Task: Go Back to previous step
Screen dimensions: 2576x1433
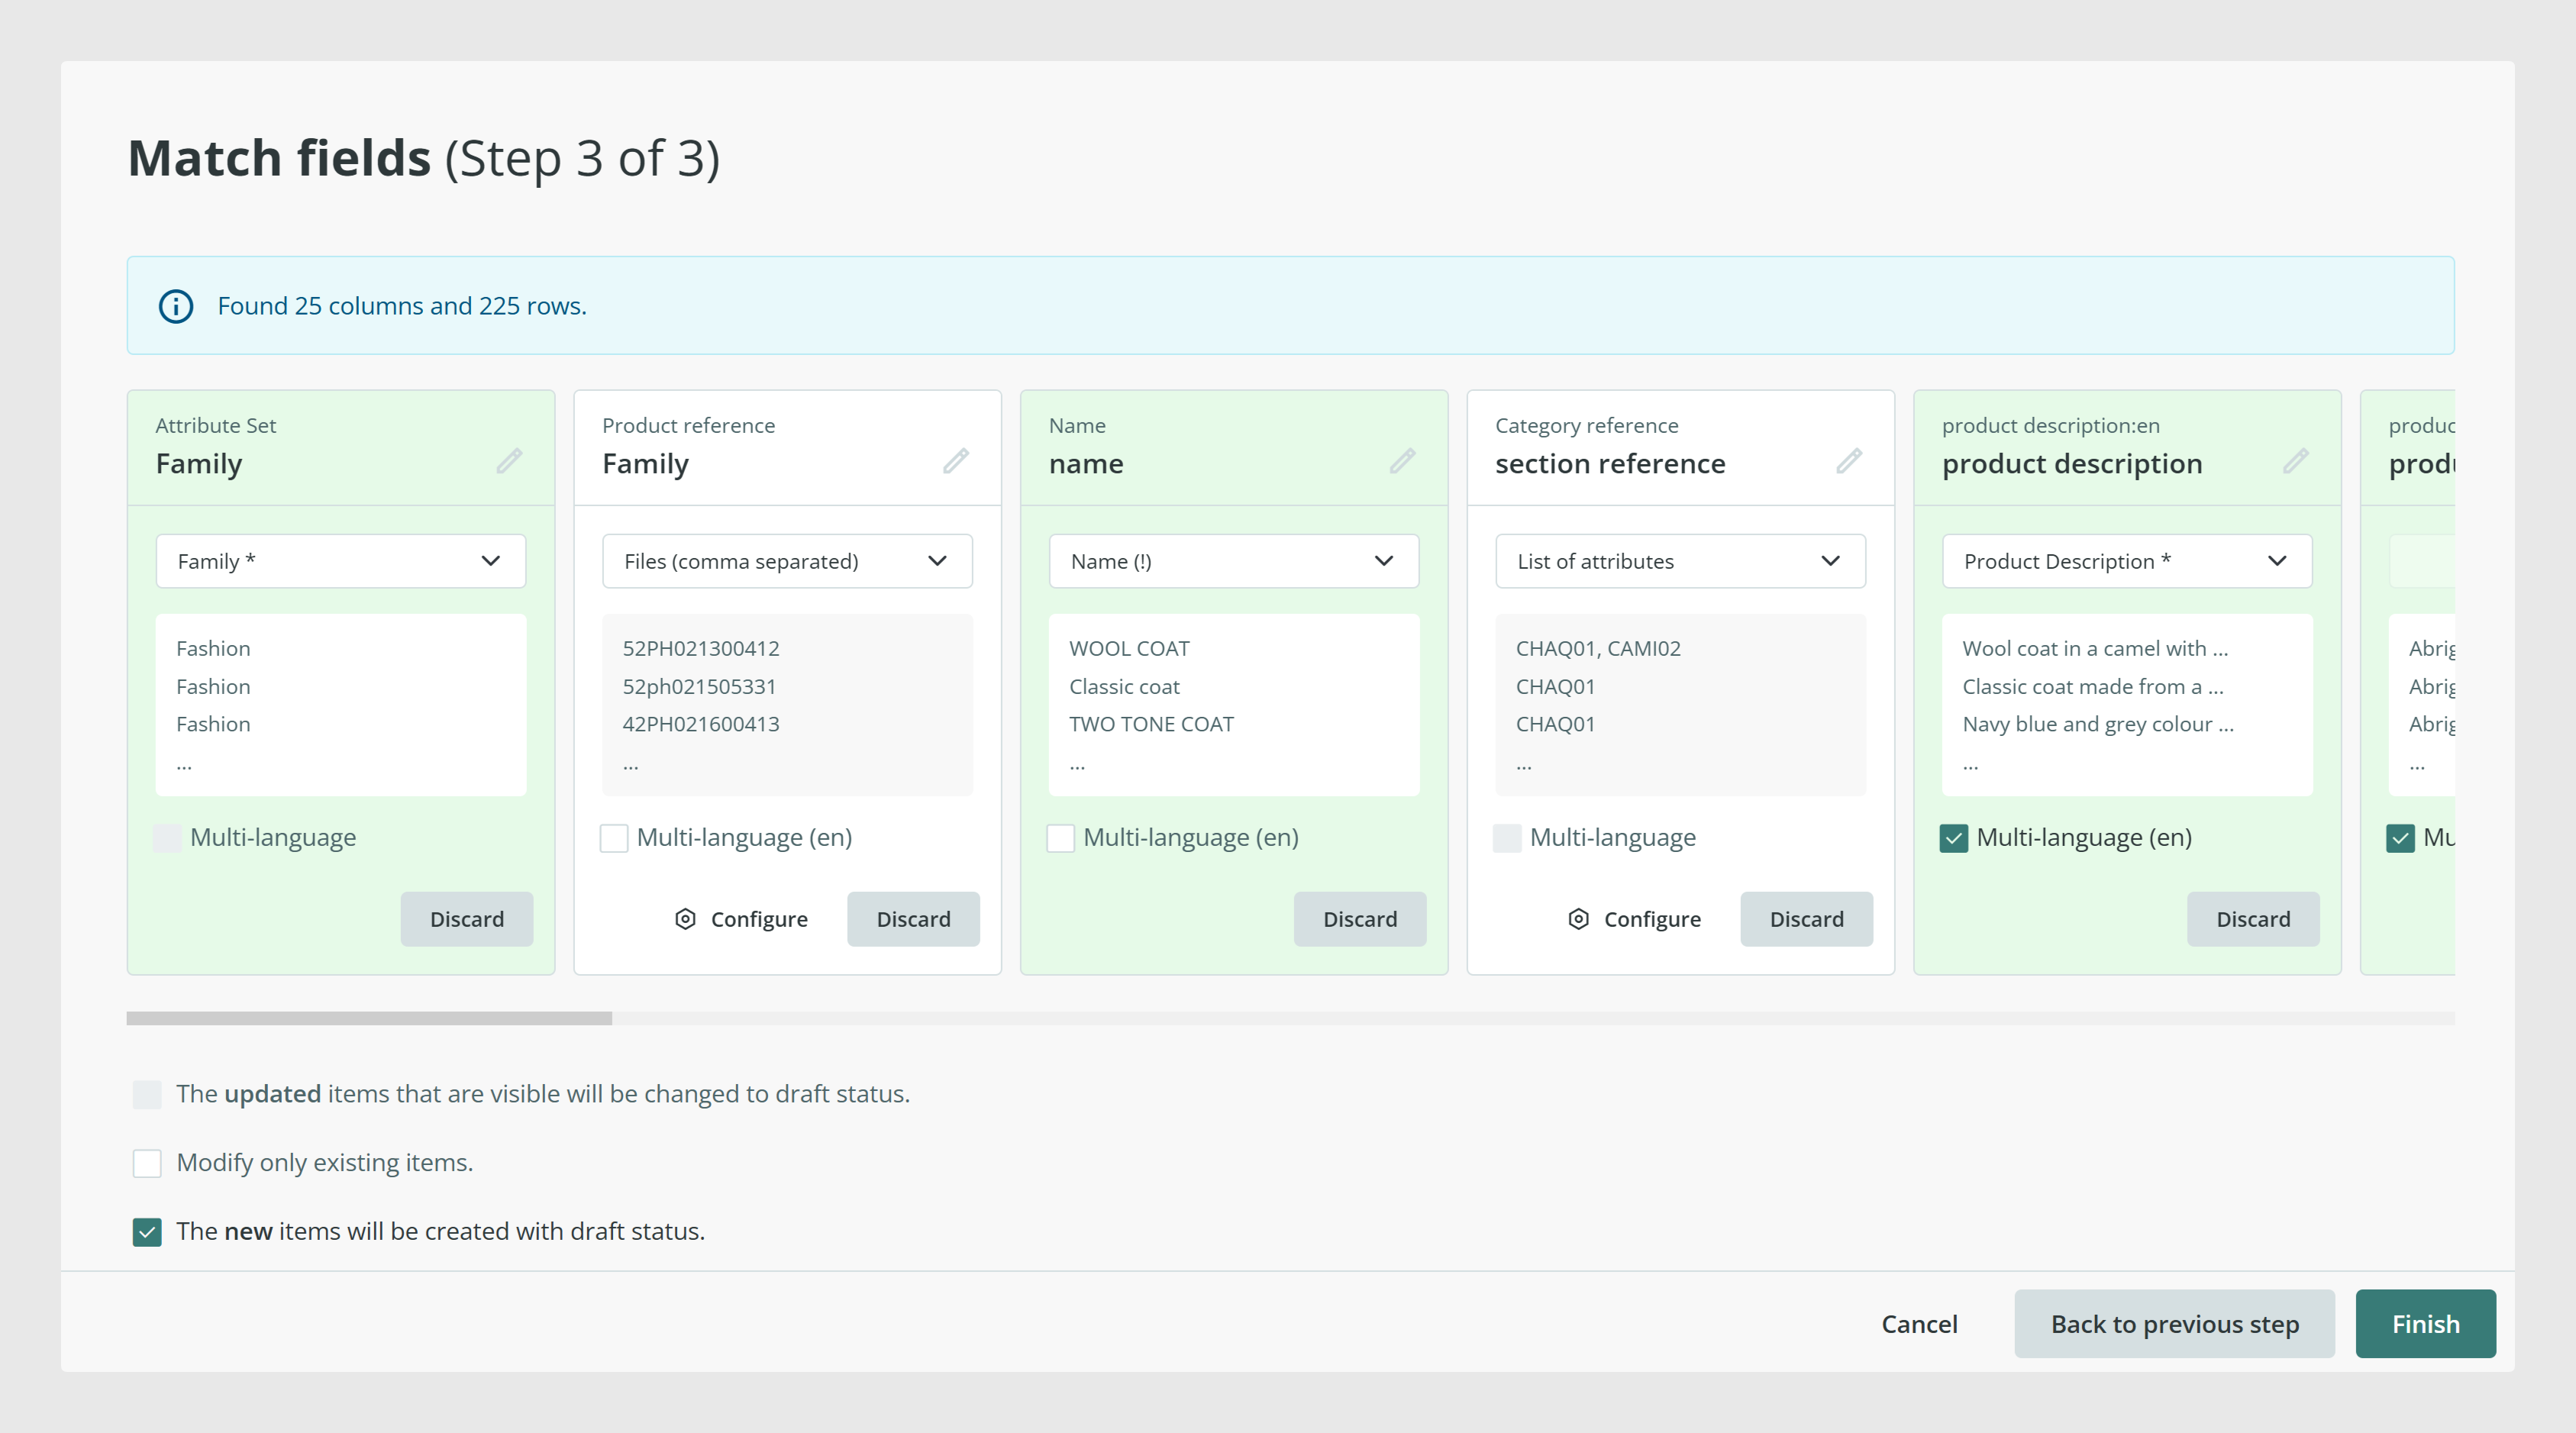Action: tap(2175, 1324)
